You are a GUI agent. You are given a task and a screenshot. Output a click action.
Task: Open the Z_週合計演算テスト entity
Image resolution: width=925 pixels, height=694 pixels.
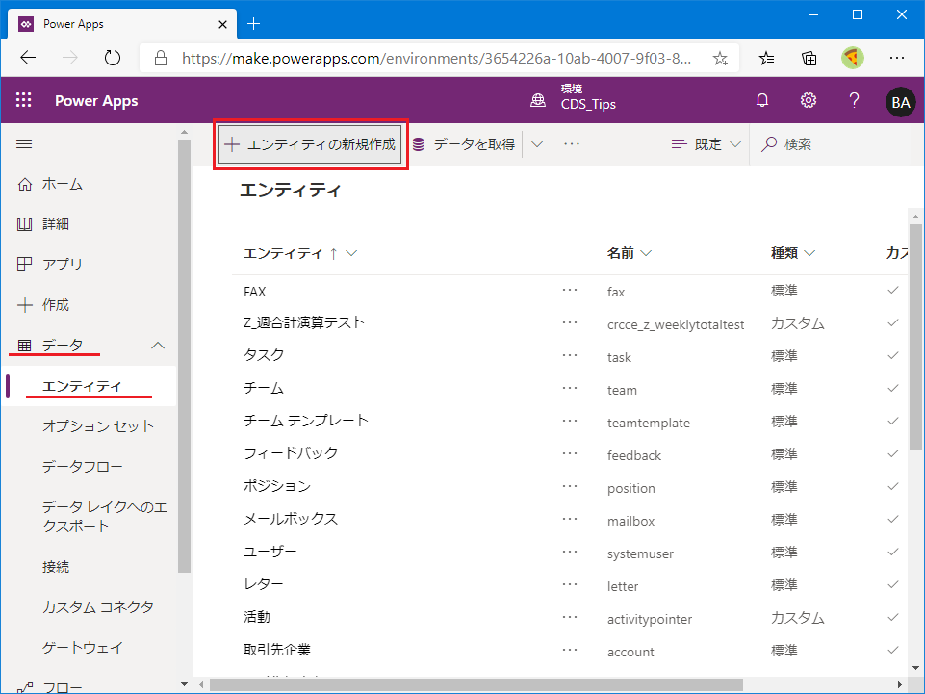tap(304, 322)
